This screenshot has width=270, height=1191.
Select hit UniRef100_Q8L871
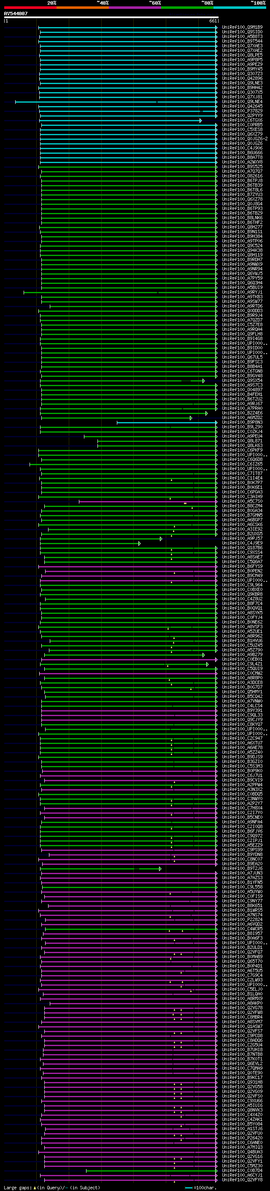click(242, 441)
